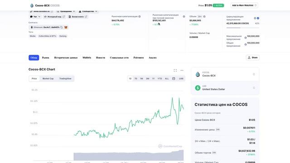The image size is (290, 163).
Task: Open the Белая книга link
Action: coord(77,17)
